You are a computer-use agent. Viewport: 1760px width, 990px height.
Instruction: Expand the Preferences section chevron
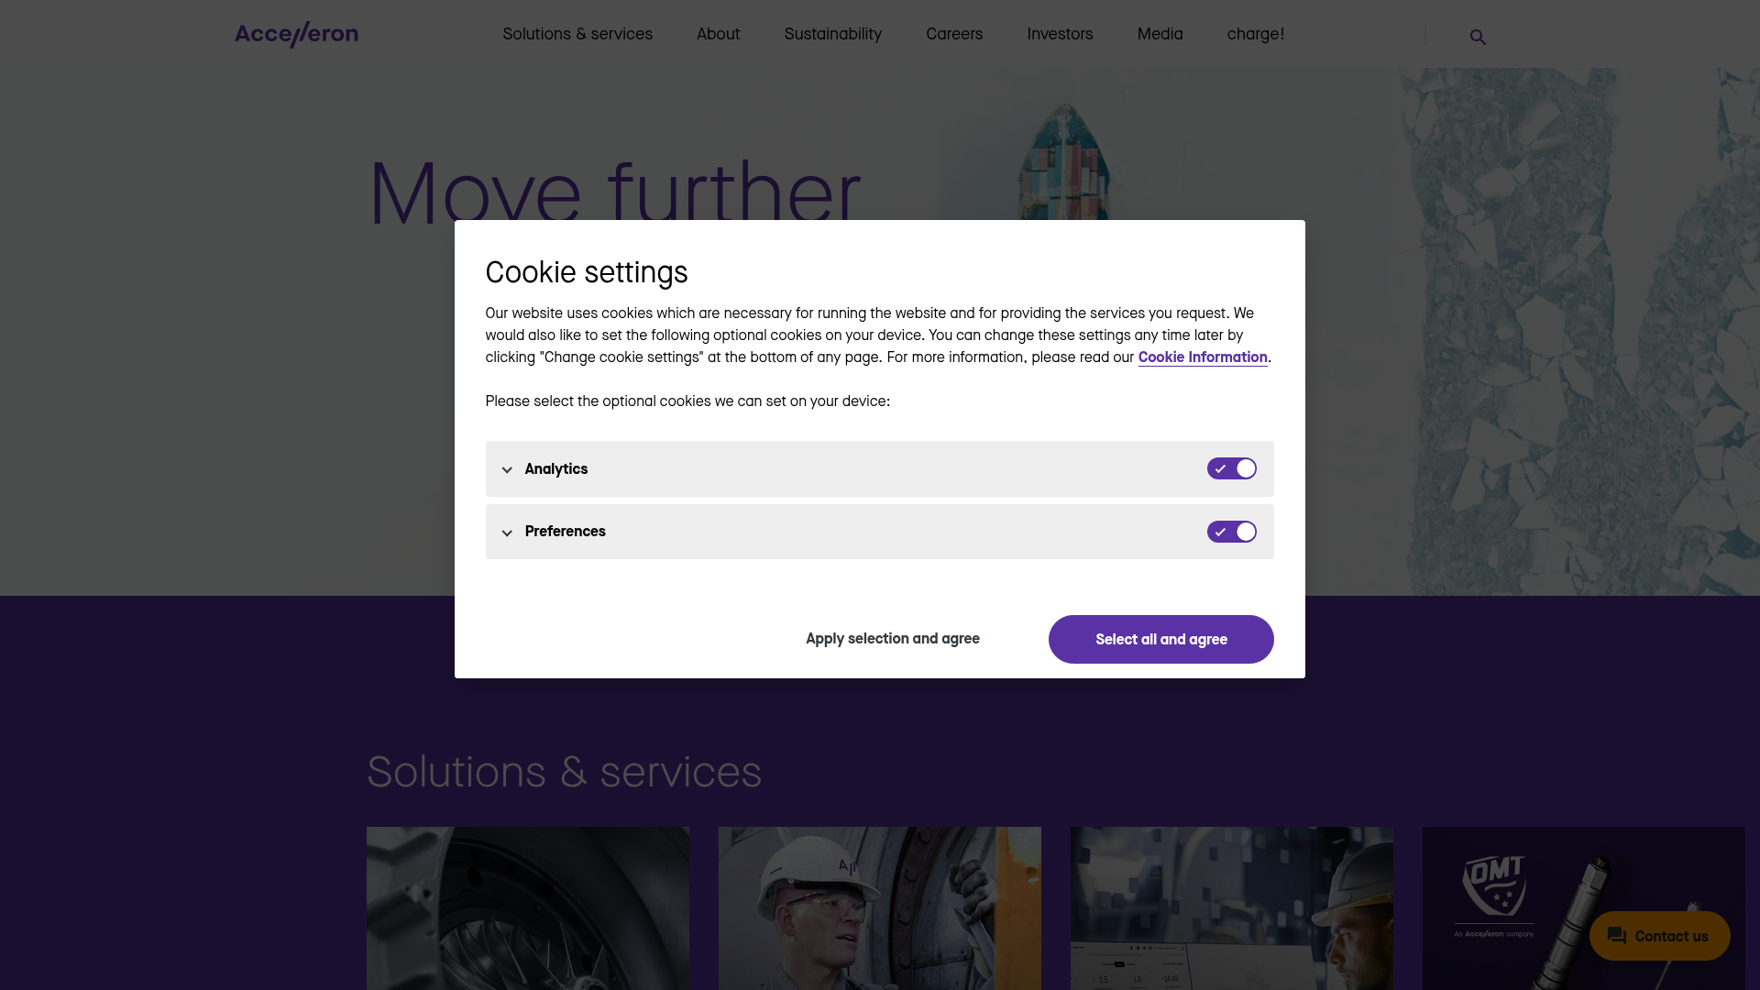pyautogui.click(x=507, y=533)
